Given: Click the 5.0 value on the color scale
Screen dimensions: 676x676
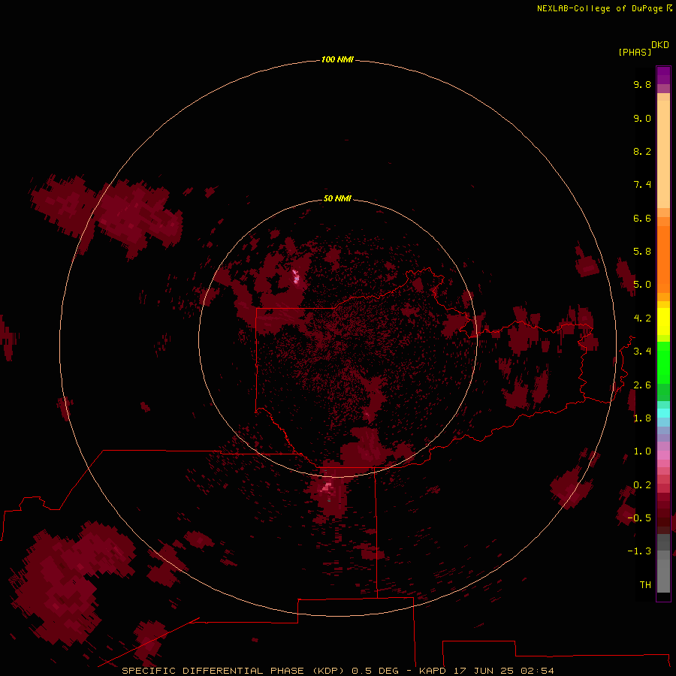Looking at the screenshot, I should click(642, 285).
